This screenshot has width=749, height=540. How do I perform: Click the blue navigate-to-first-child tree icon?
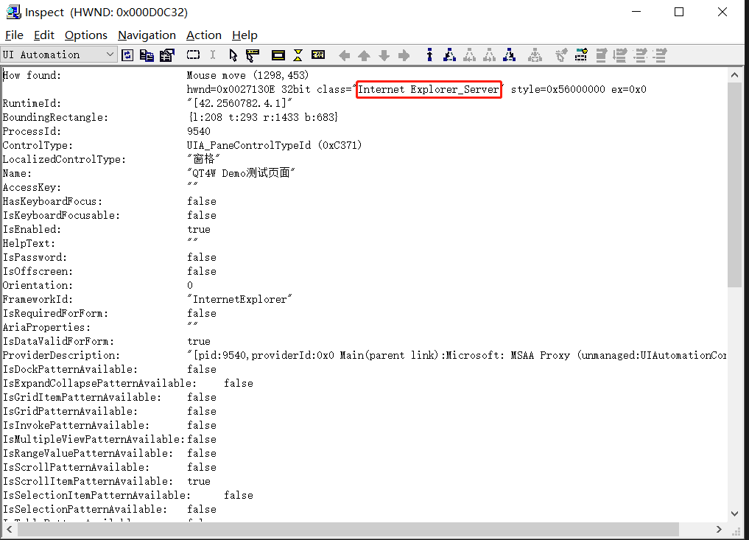click(x=449, y=55)
